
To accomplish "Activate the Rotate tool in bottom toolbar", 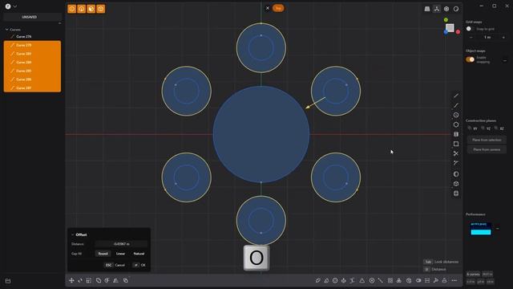I will click(x=80, y=280).
